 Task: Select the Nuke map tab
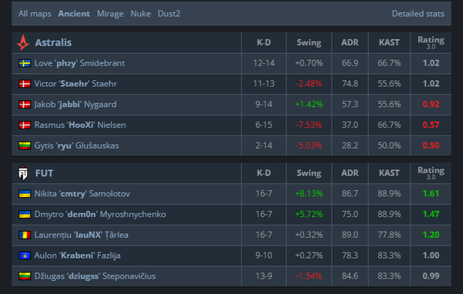tap(140, 14)
